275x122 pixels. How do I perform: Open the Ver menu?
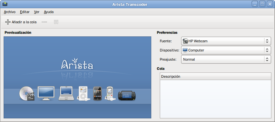pos(37,12)
